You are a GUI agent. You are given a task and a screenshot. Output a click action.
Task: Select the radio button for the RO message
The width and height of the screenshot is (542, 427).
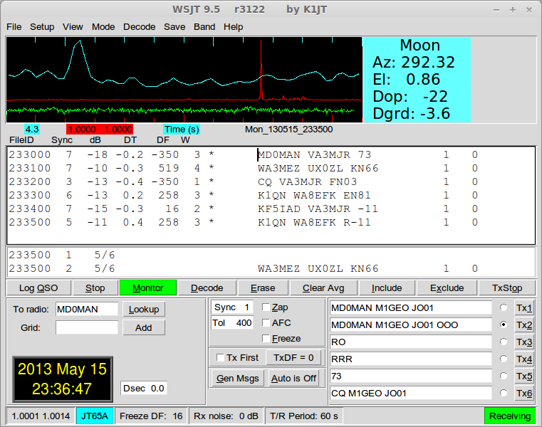[504, 342]
